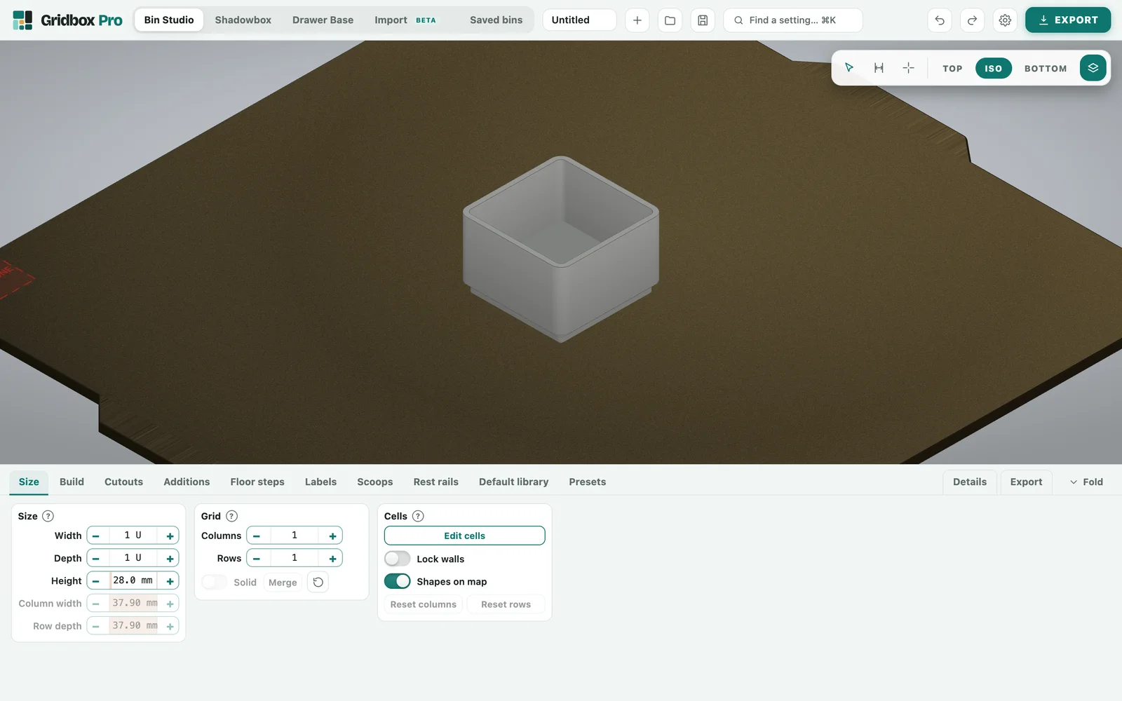1122x701 pixels.
Task: Click the bin model in viewport
Action: click(x=561, y=249)
